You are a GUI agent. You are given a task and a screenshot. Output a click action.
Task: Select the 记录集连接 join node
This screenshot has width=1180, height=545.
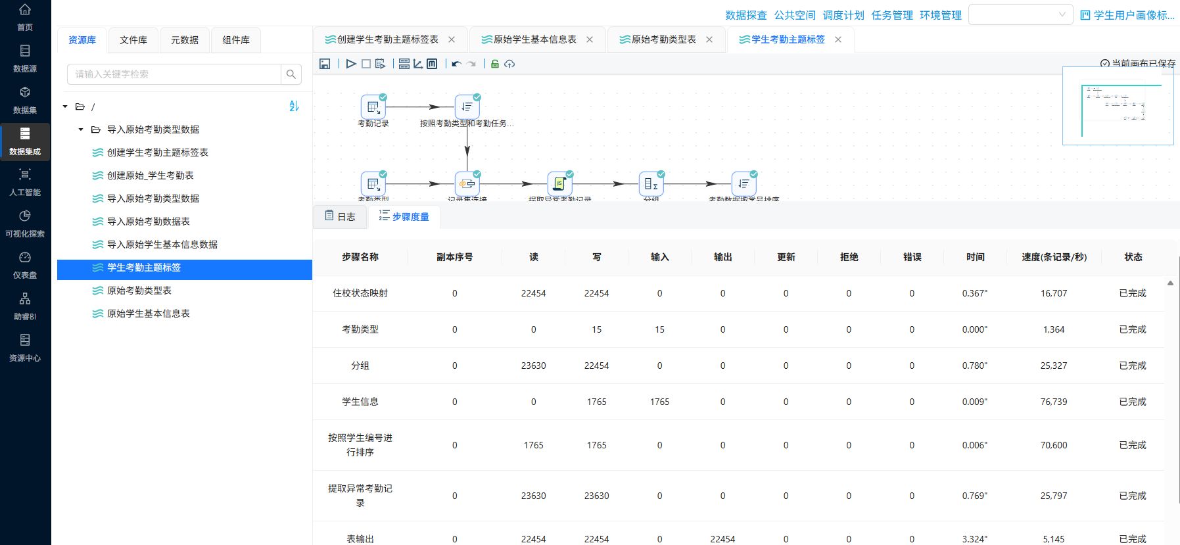coord(467,183)
